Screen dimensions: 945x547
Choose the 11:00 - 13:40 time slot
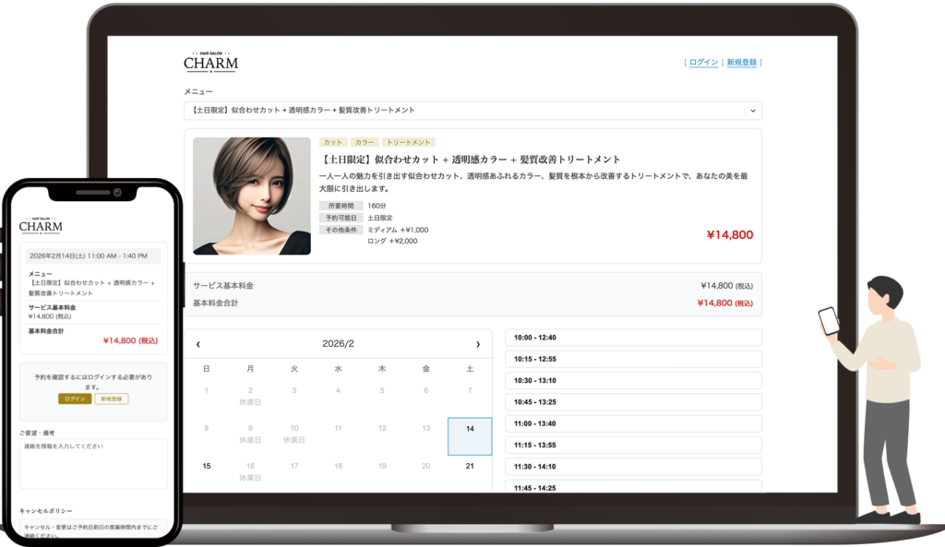coord(633,423)
